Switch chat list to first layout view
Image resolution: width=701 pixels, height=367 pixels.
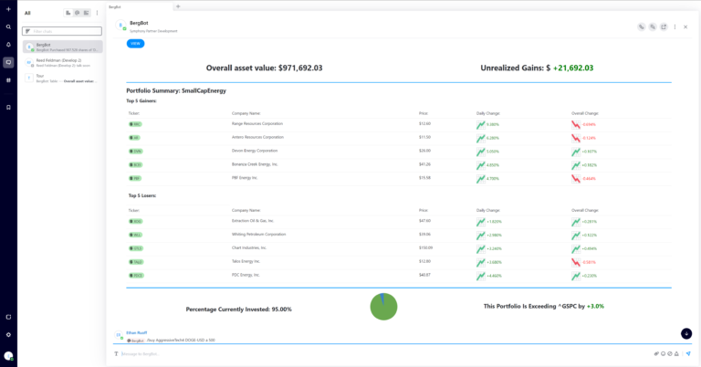pos(68,13)
